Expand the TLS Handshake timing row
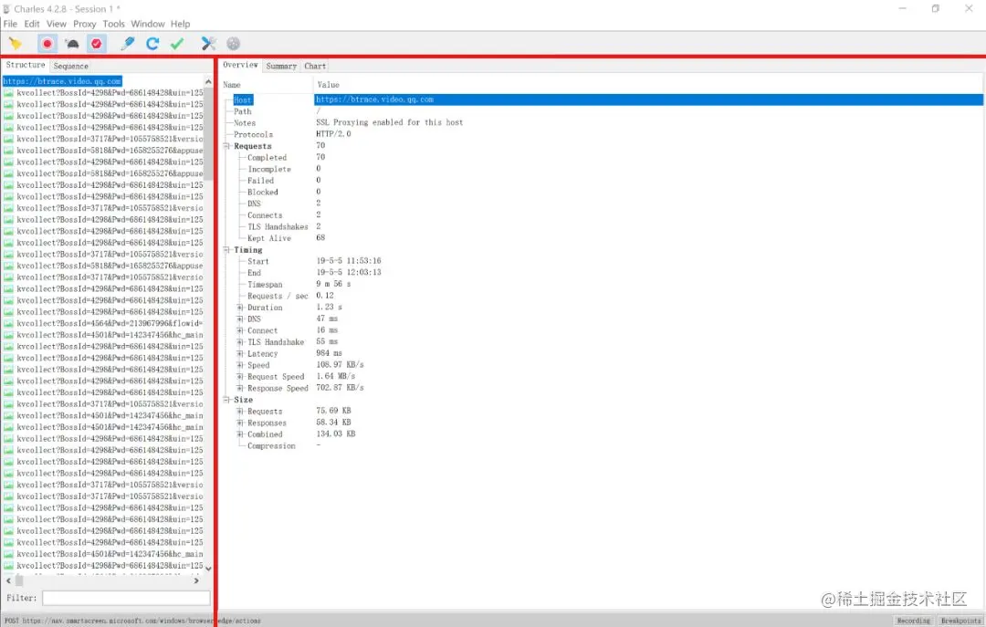The width and height of the screenshot is (986, 627). point(239,342)
